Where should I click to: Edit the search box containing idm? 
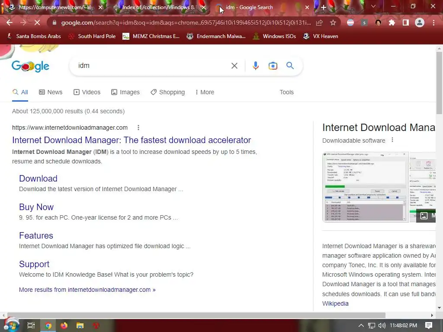point(153,66)
